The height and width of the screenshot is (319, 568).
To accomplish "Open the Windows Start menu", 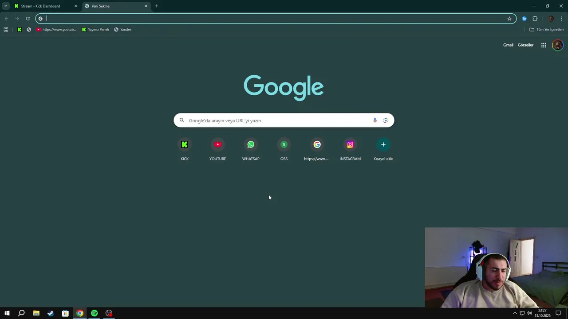I will (7, 313).
